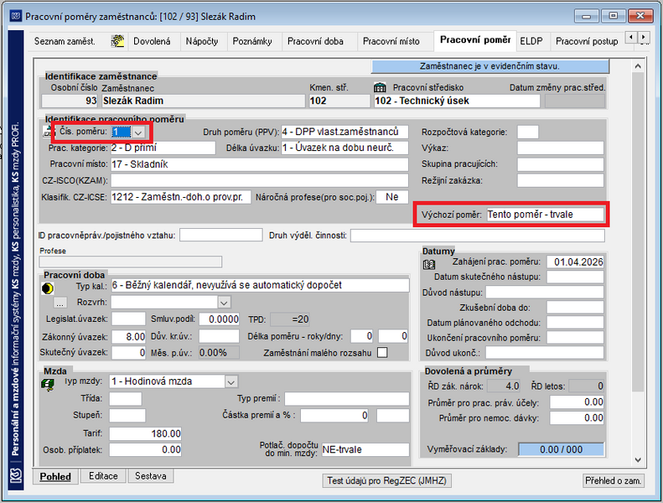Open the Dovolená tab

152,41
